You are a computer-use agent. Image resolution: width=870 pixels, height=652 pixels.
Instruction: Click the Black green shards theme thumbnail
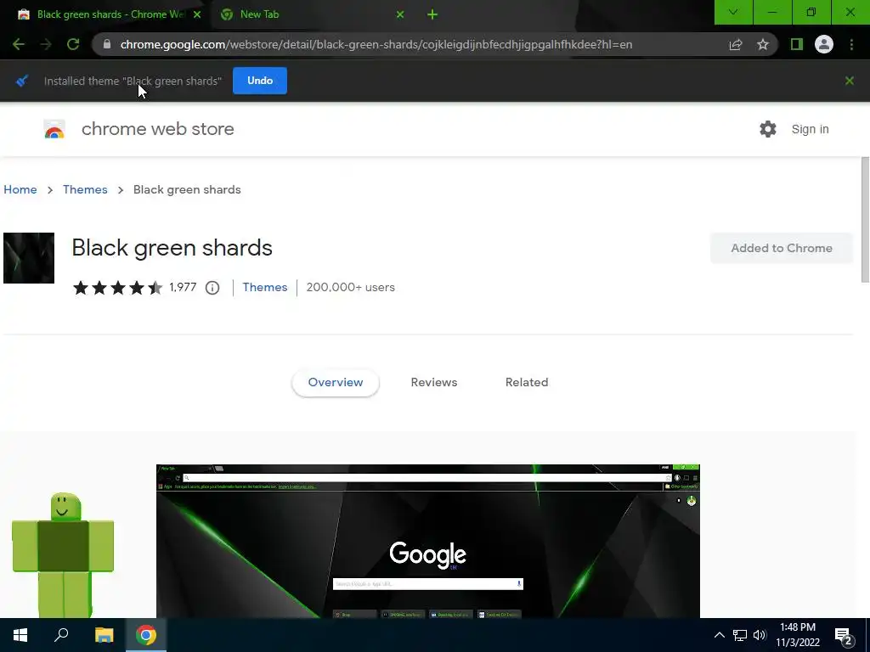[x=29, y=258]
